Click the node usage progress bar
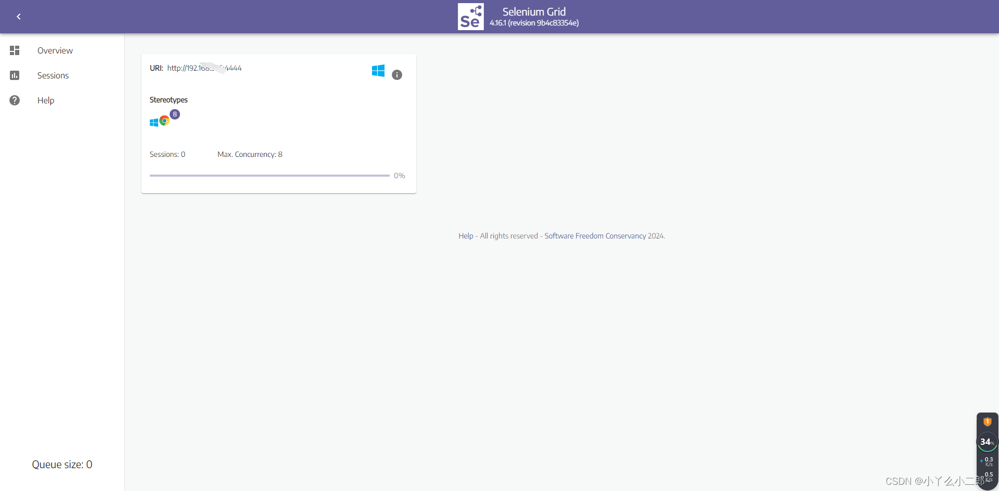 (270, 176)
